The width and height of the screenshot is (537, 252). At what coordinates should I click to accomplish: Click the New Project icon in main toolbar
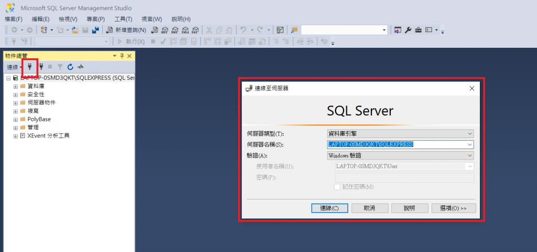click(x=44, y=30)
